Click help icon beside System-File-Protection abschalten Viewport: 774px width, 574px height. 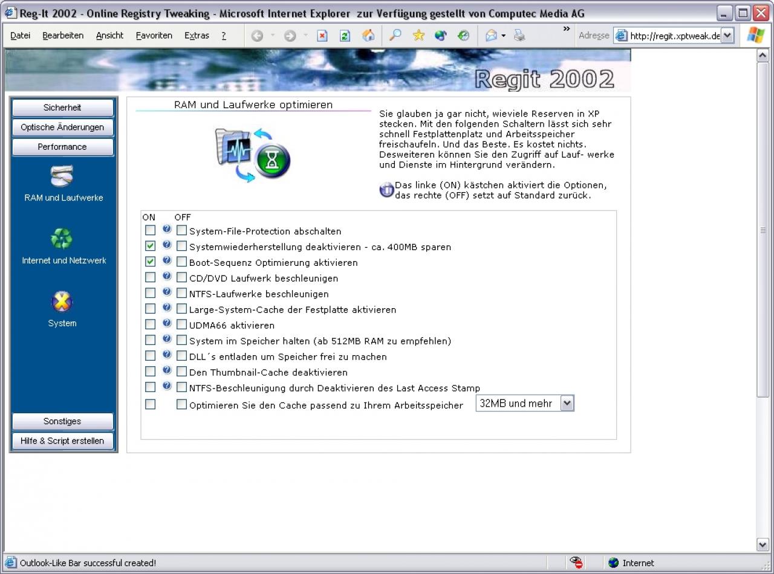[167, 230]
